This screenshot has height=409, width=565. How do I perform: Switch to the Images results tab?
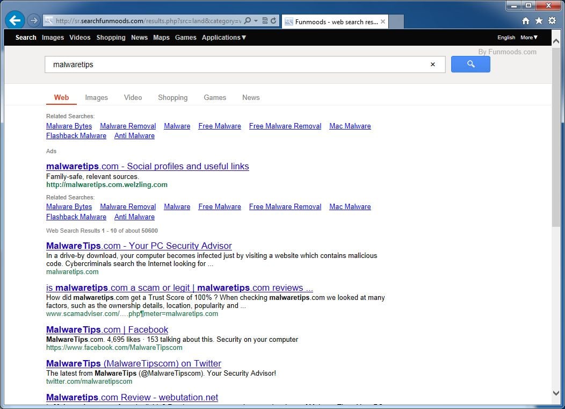coord(96,97)
